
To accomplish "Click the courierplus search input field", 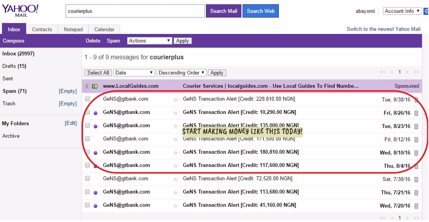I will (x=135, y=11).
